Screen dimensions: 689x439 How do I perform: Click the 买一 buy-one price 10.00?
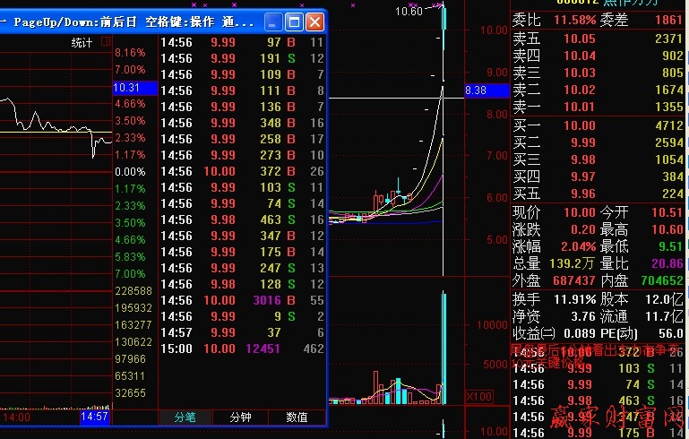click(x=580, y=125)
